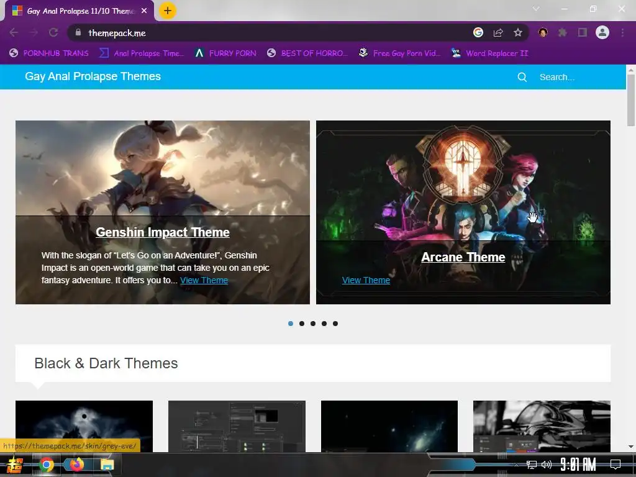This screenshot has width=636, height=477.
Task: Open a new tab with plus button
Action: (168, 11)
